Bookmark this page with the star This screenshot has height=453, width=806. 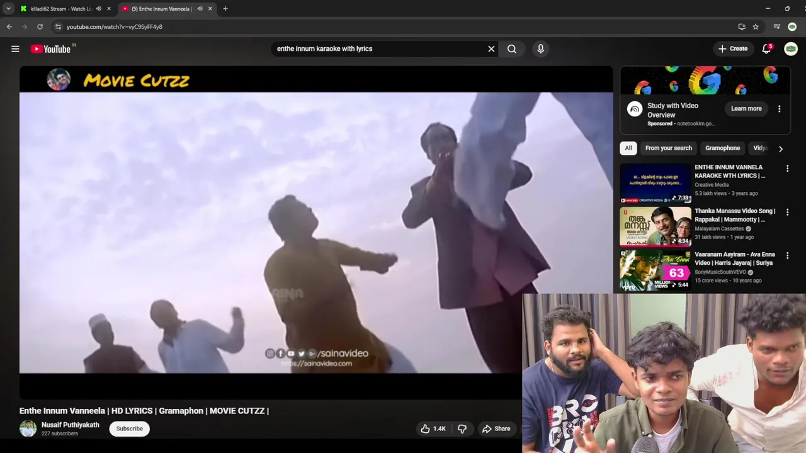(756, 26)
